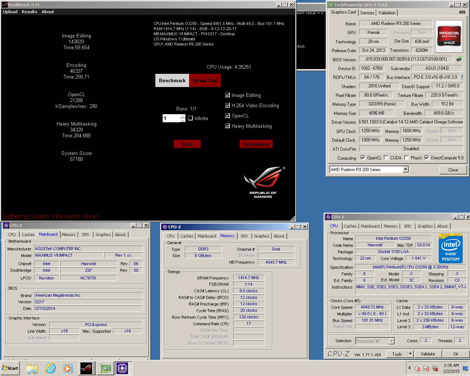Toggle the GPU-Z OpenCL computing checkbox
Screen dimensions: 470x376
click(x=363, y=158)
